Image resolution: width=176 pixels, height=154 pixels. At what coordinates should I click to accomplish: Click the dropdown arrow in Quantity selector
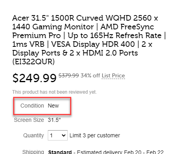[64, 135]
